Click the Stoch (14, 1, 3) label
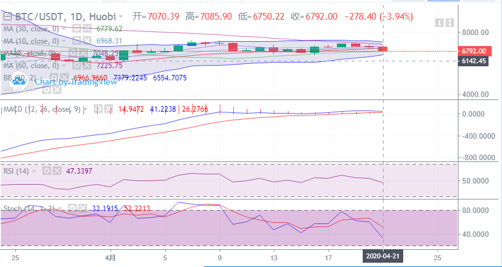502x267 pixels. coord(29,209)
